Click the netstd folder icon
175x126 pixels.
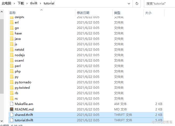tap(12, 49)
